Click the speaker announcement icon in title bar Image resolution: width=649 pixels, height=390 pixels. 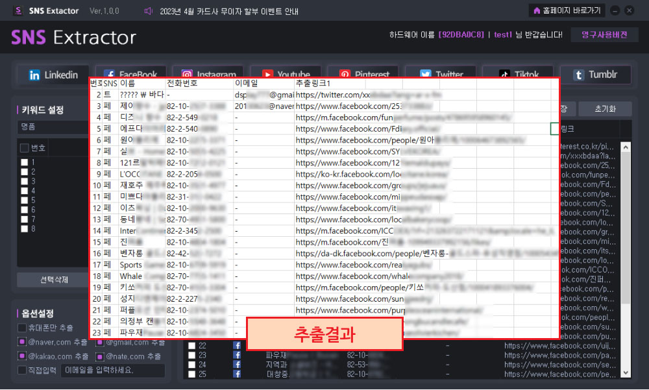click(x=148, y=11)
